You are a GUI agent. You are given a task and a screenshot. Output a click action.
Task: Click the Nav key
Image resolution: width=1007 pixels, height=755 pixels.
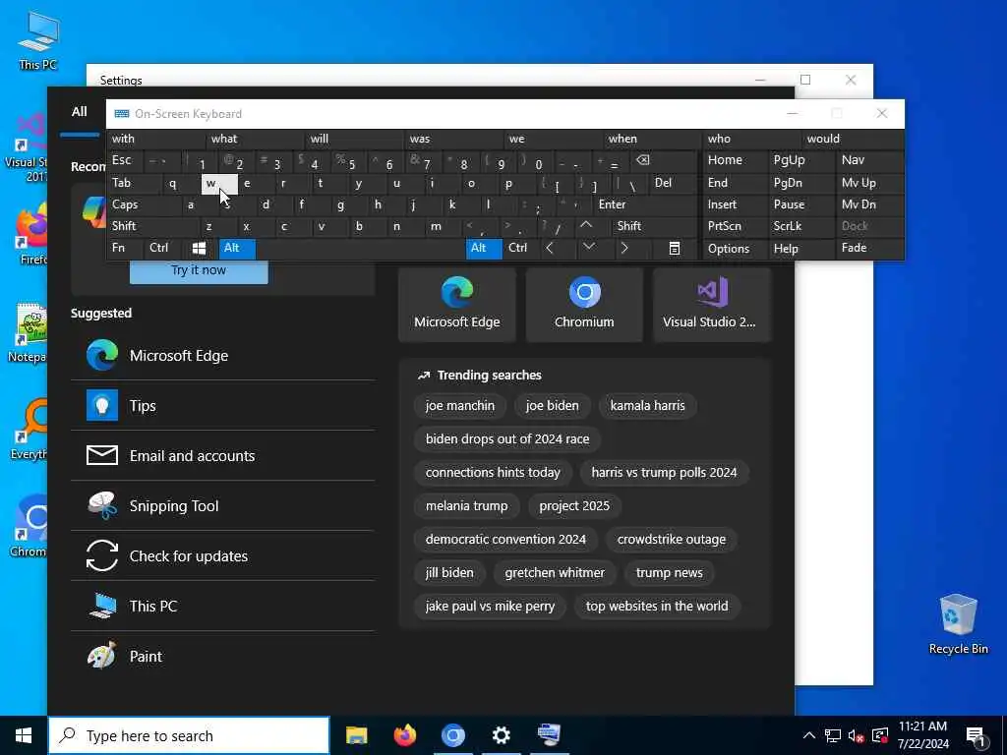869,160
